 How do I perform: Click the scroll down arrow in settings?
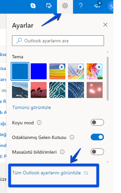pyautogui.click(x=108, y=162)
